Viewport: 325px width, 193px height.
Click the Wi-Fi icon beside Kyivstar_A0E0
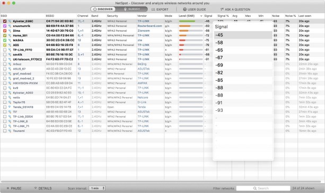pyautogui.click(x=10, y=93)
